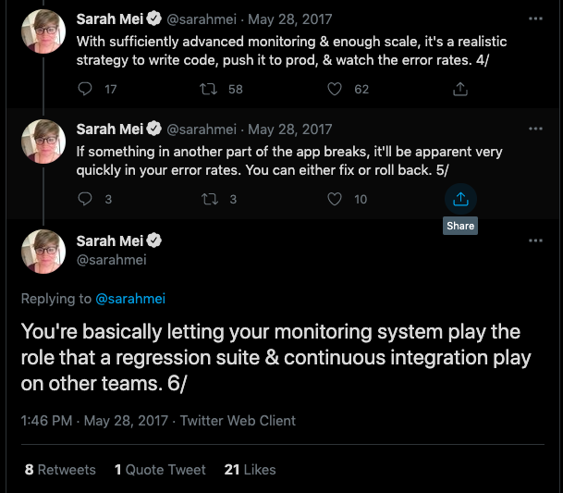View the 1 Quote Tweet
The height and width of the screenshot is (493, 563).
160,470
